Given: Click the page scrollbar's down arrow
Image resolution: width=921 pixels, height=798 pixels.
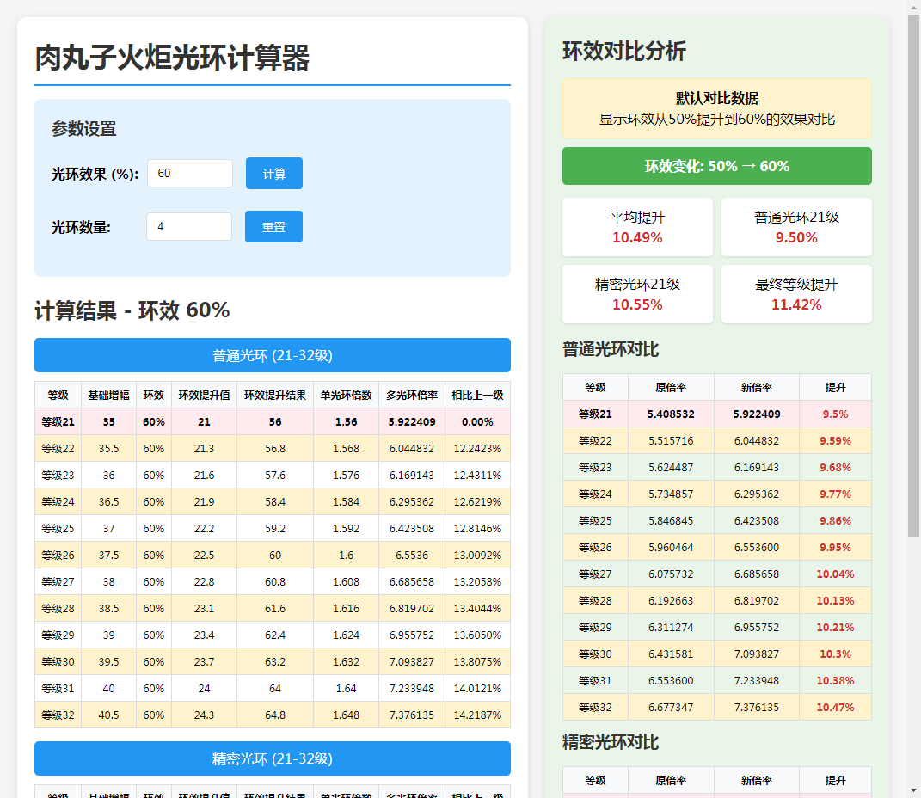Looking at the screenshot, I should (913, 790).
